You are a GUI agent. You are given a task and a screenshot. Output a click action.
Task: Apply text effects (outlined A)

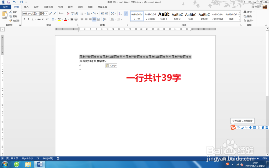53,19
